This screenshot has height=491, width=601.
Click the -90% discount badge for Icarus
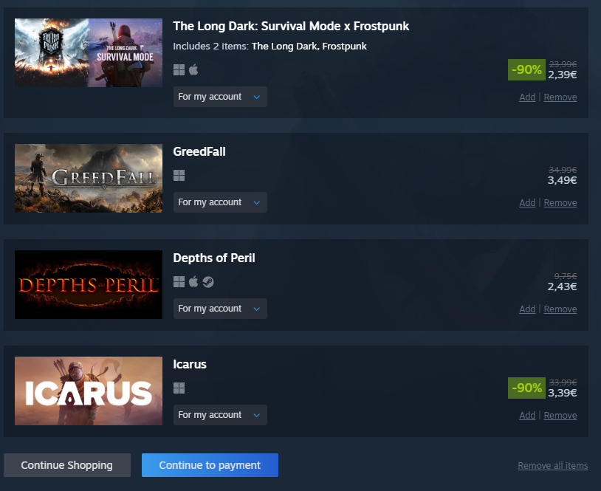tap(526, 388)
